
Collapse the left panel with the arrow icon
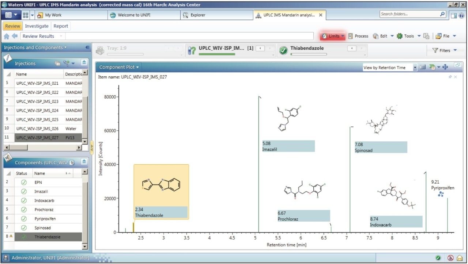pyautogui.click(x=87, y=47)
